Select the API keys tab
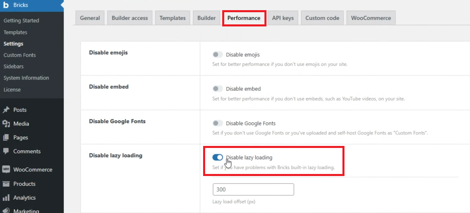The width and height of the screenshot is (470, 213). 283,18
